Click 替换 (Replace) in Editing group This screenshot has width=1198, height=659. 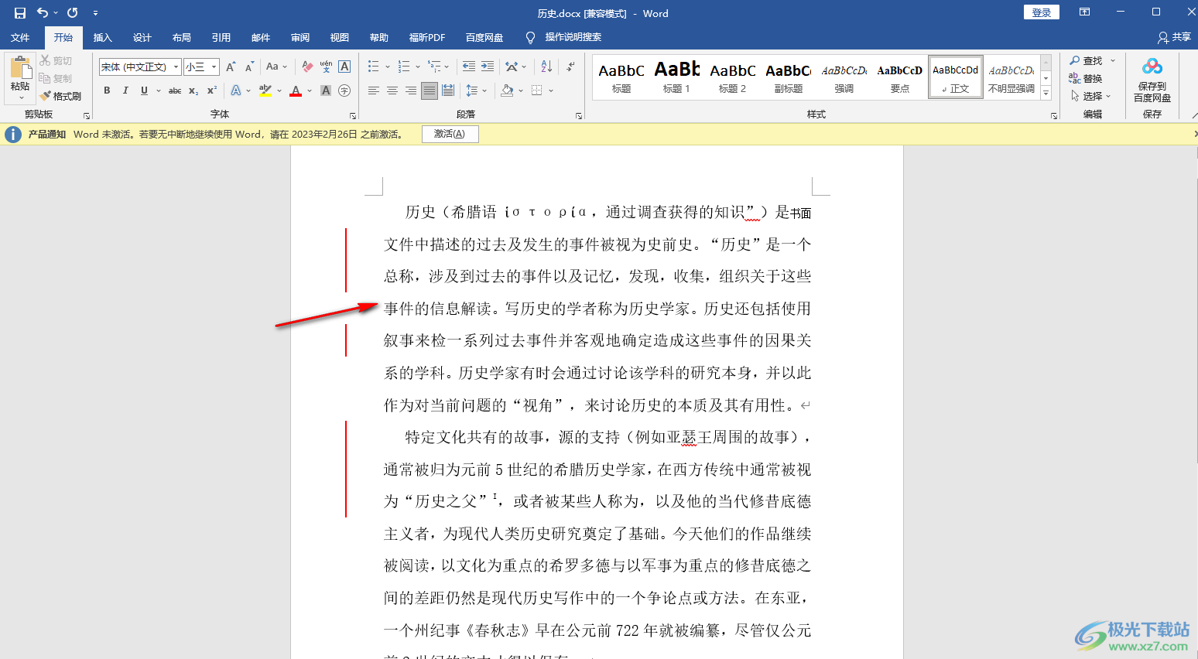[x=1086, y=78]
